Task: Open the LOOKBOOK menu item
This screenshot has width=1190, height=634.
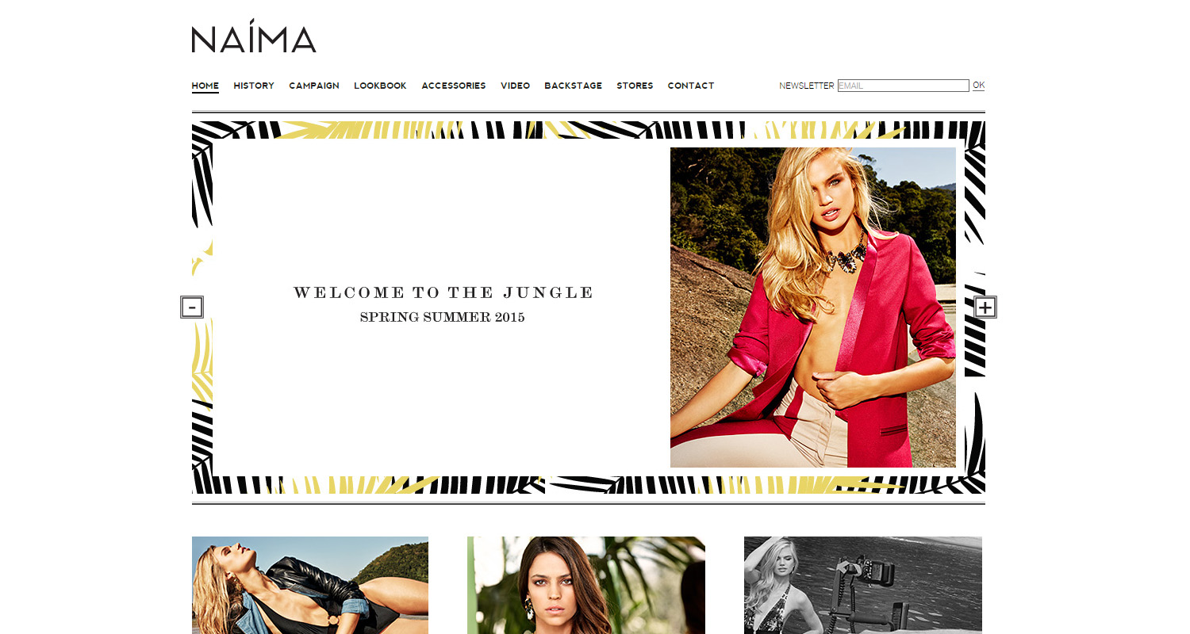Action: point(380,86)
